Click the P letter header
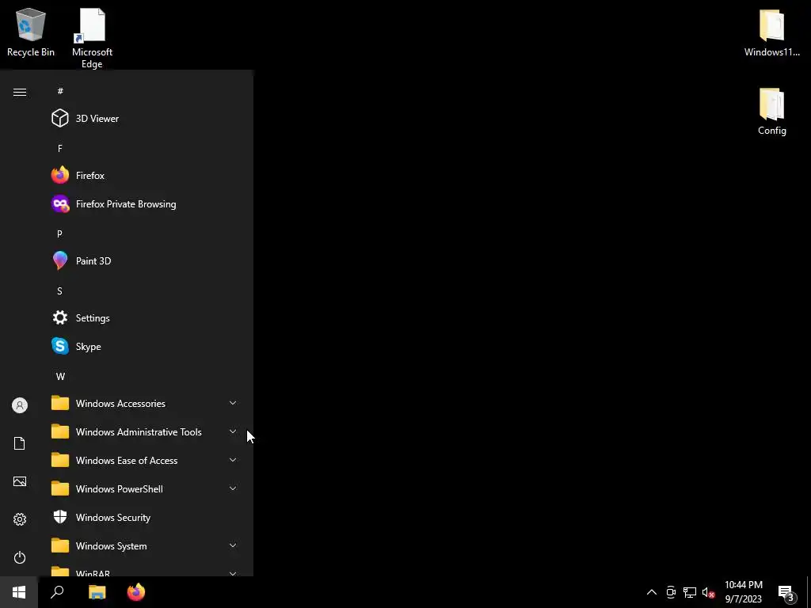 click(x=60, y=234)
